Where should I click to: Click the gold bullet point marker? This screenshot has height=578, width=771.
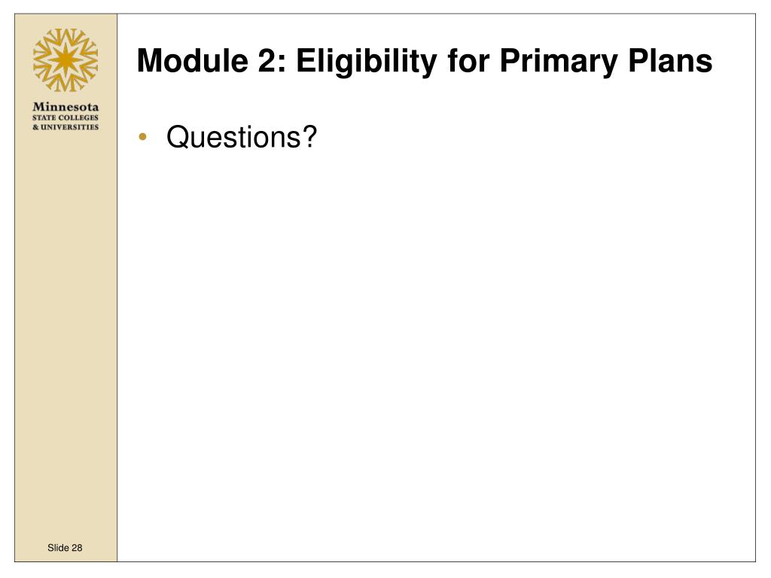pyautogui.click(x=143, y=137)
